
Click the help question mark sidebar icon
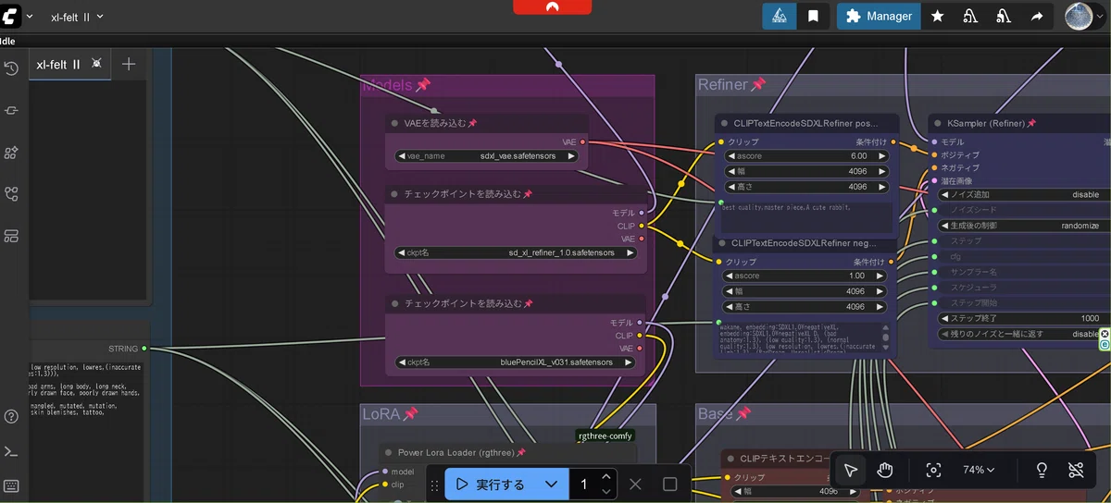[11, 417]
